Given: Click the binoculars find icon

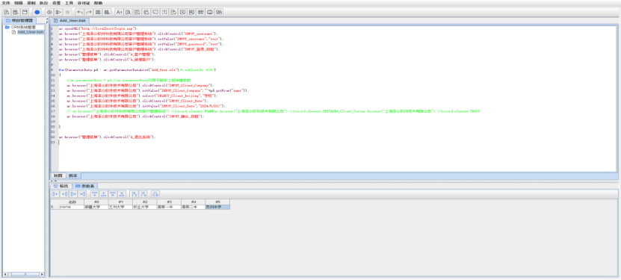Looking at the screenshot, I should tap(98, 12).
